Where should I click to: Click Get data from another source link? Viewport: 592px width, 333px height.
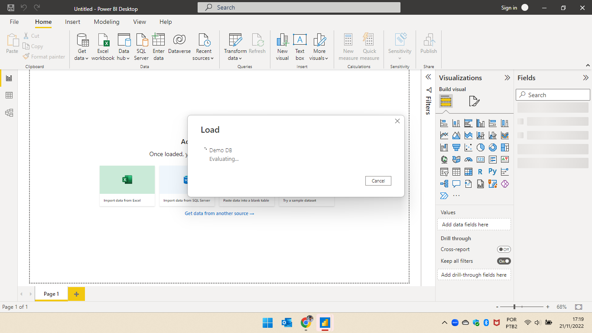tap(219, 213)
